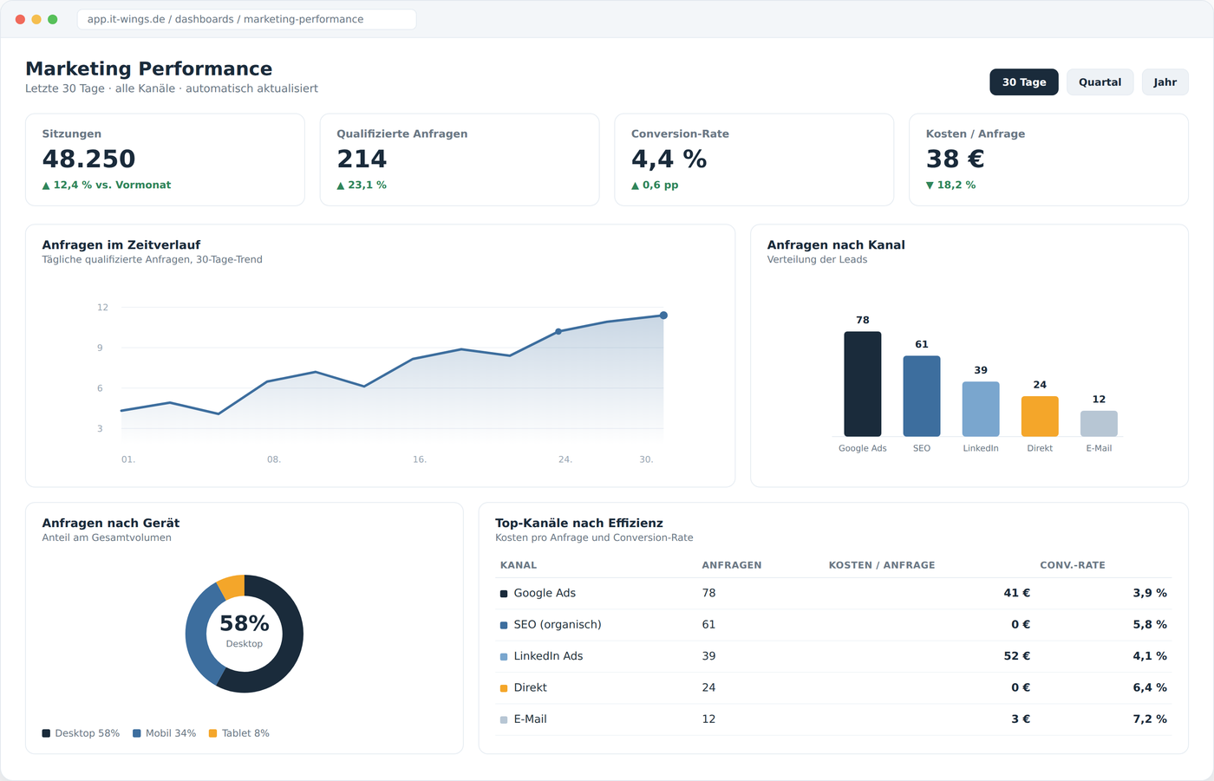
Task: Click the Conversion-Rate value 4,4 %
Action: pyautogui.click(x=669, y=159)
